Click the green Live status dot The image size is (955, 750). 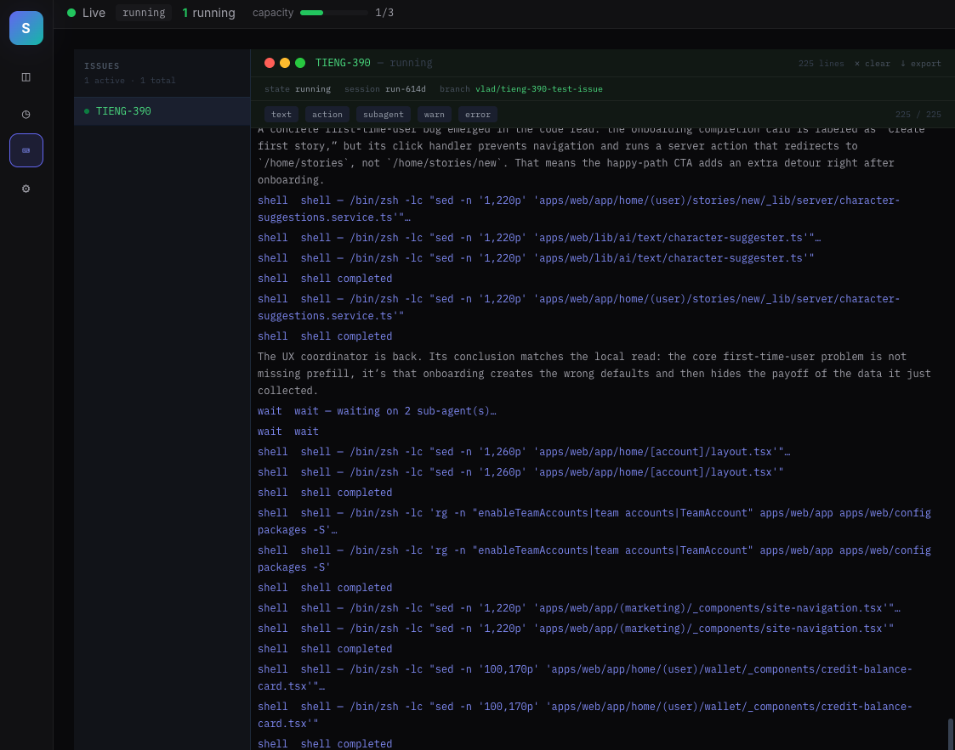[74, 13]
